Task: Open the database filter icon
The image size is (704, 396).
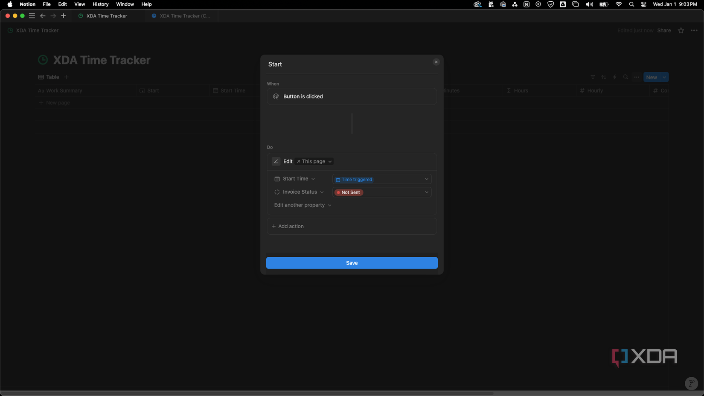Action: tap(593, 77)
